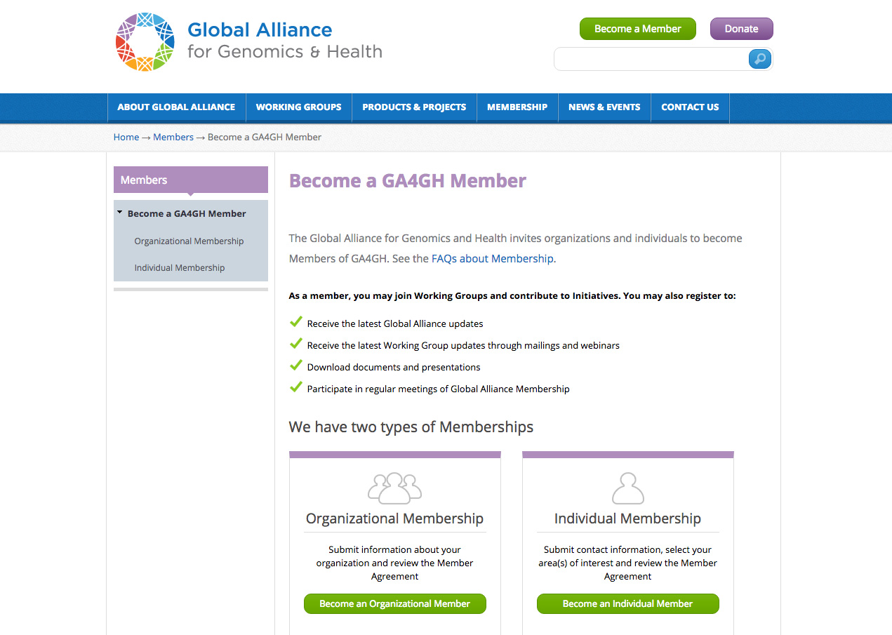Click the Individual Membership person icon
This screenshot has height=635, width=892.
pos(627,488)
